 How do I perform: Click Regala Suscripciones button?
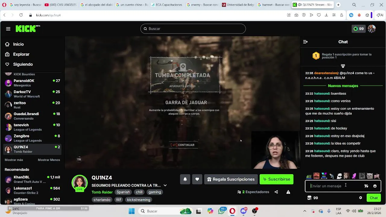231,179
